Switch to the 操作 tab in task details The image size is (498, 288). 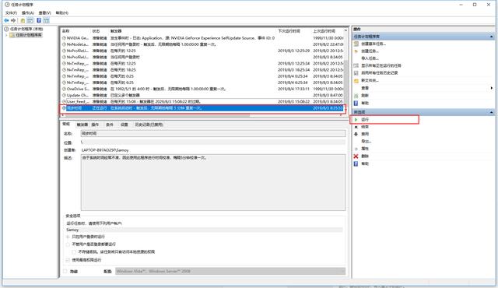coord(95,125)
